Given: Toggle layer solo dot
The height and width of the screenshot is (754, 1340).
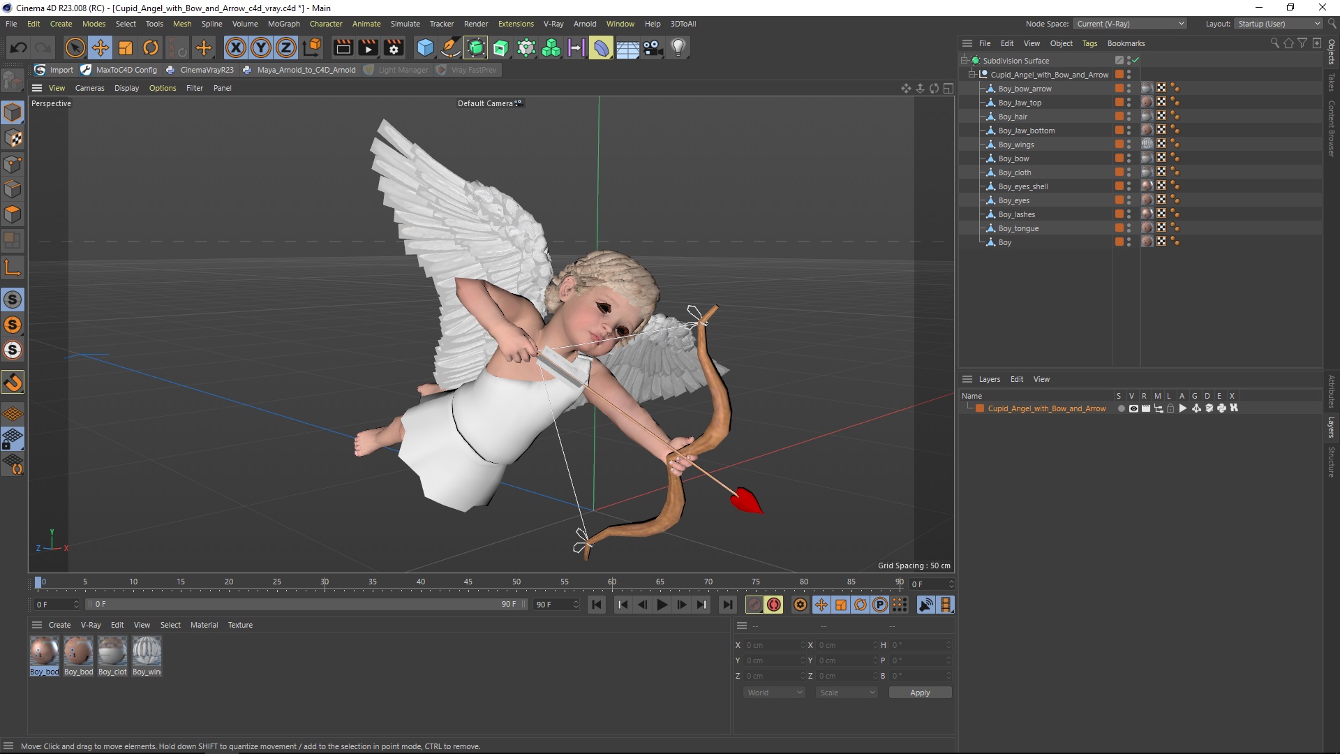Looking at the screenshot, I should tap(1121, 408).
